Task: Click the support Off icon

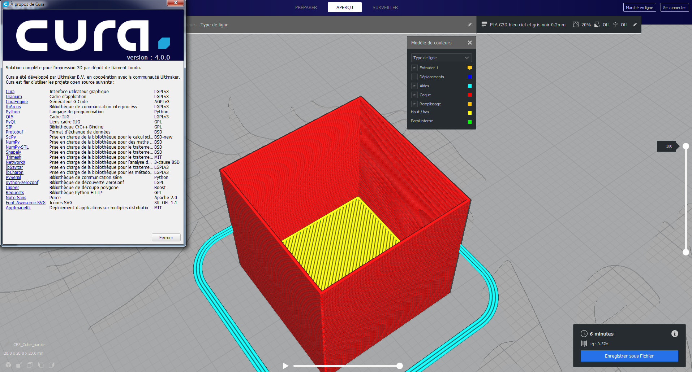Action: [597, 25]
